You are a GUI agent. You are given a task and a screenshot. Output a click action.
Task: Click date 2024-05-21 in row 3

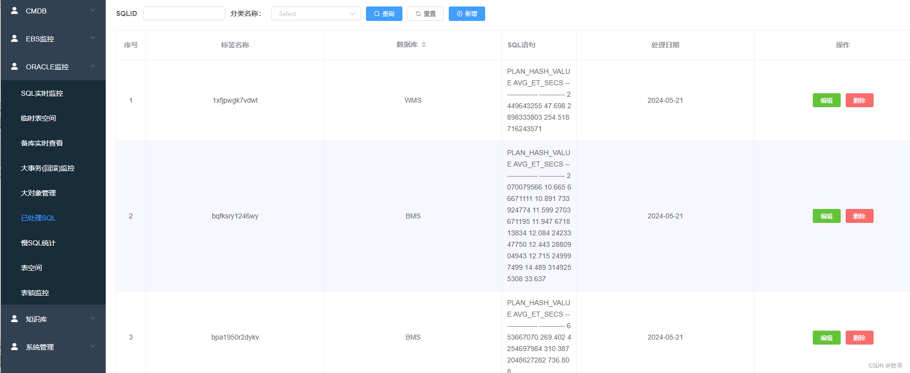[x=665, y=337]
